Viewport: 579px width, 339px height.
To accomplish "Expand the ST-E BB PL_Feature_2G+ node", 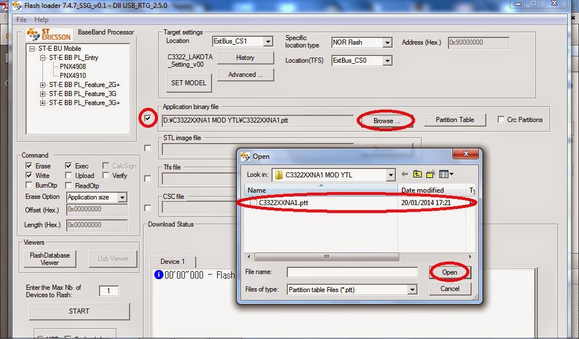I will (43, 85).
